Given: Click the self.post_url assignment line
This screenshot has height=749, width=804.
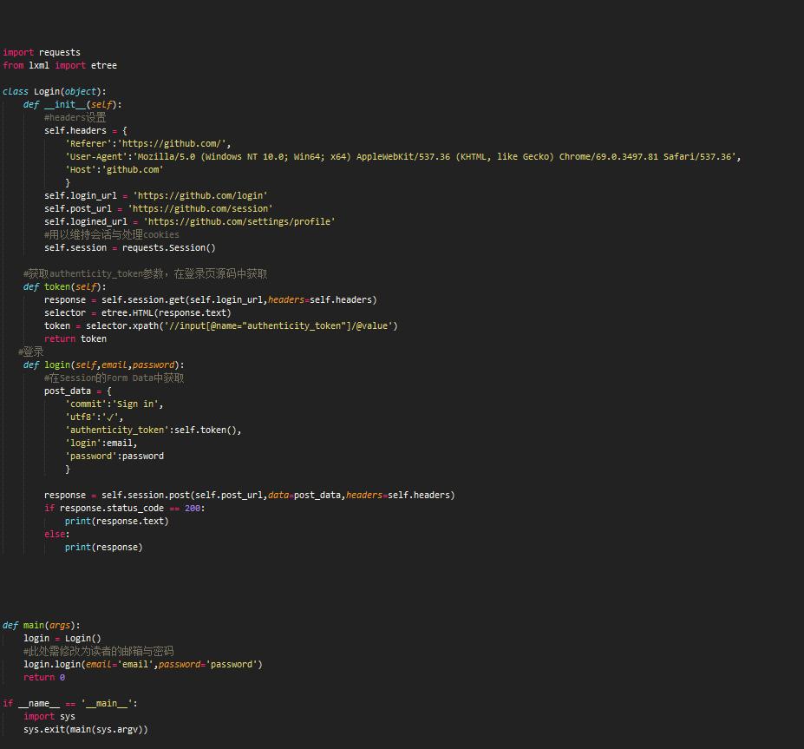Looking at the screenshot, I should click(159, 208).
